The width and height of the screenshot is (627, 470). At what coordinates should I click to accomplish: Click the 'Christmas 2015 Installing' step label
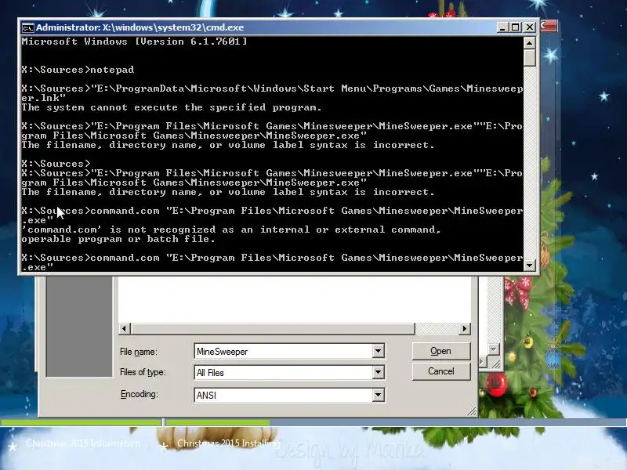(228, 443)
